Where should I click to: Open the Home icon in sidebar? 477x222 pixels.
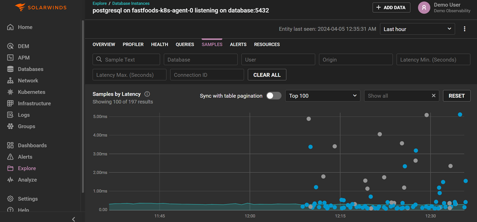click(10, 27)
